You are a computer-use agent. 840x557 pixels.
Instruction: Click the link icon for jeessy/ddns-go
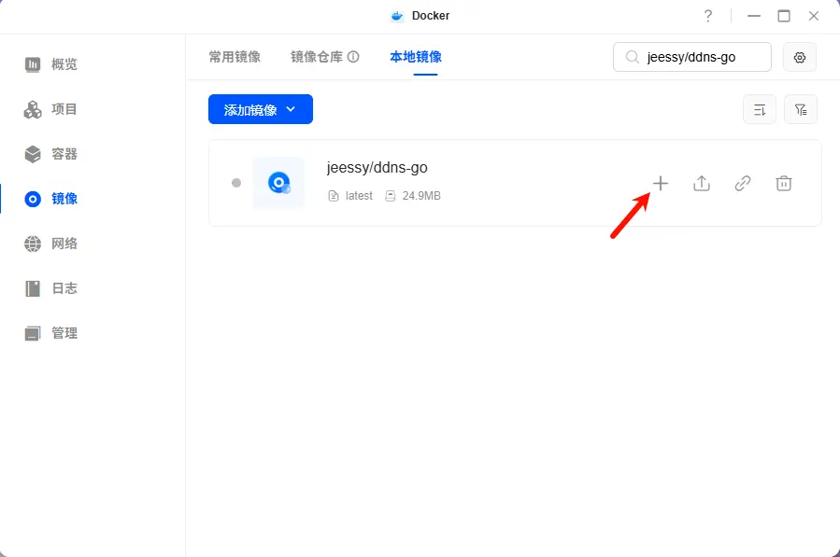pyautogui.click(x=743, y=184)
